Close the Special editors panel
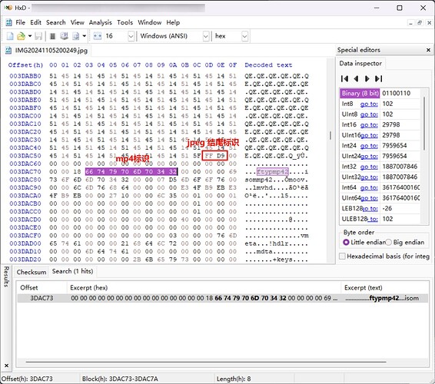The image size is (435, 384). [x=428, y=50]
